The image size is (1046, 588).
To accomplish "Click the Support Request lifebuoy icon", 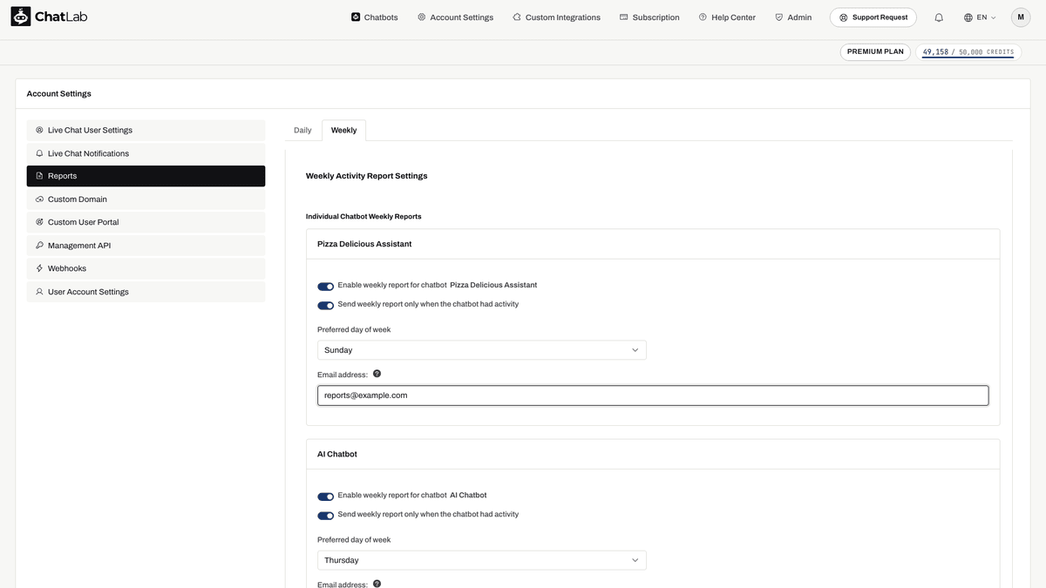I will pyautogui.click(x=843, y=17).
